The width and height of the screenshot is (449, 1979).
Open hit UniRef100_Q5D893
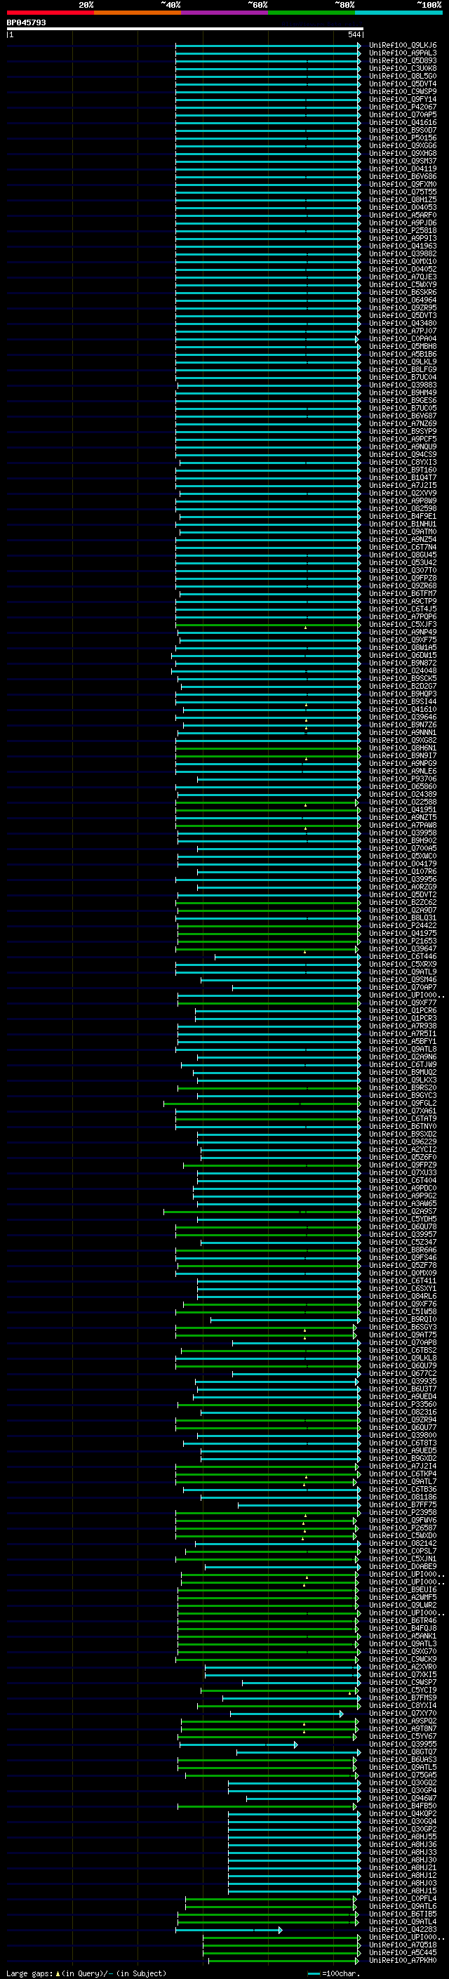[403, 60]
